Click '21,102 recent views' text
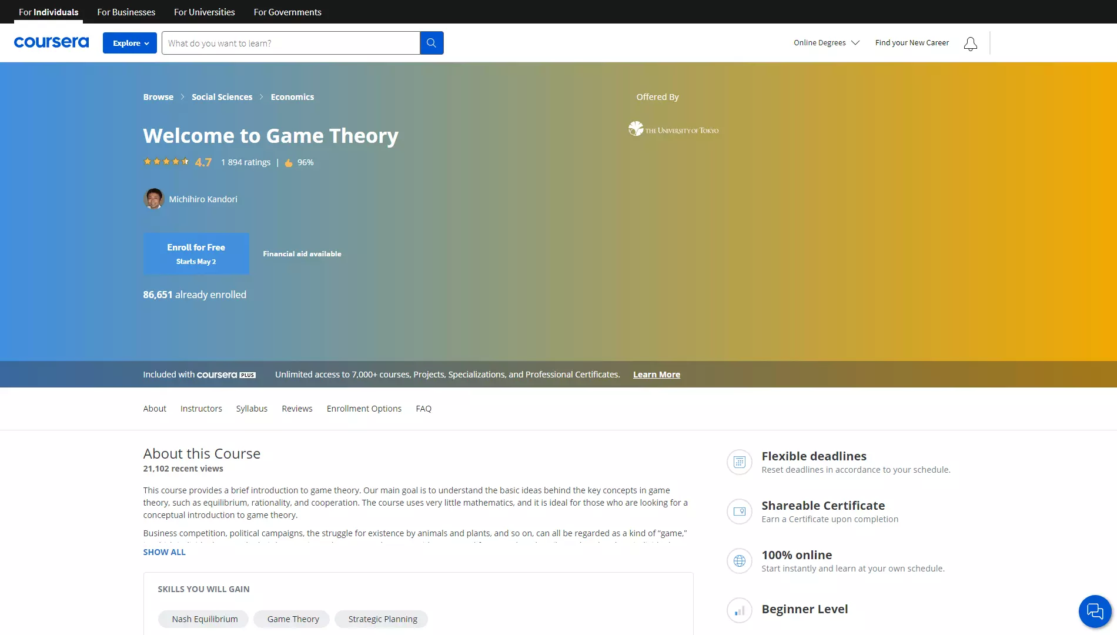 (x=183, y=469)
